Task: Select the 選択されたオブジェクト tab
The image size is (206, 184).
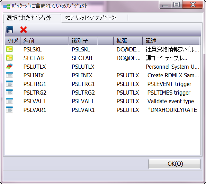Action: click(x=29, y=18)
